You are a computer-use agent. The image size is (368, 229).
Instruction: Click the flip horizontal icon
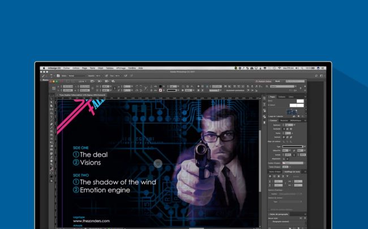click(x=137, y=90)
